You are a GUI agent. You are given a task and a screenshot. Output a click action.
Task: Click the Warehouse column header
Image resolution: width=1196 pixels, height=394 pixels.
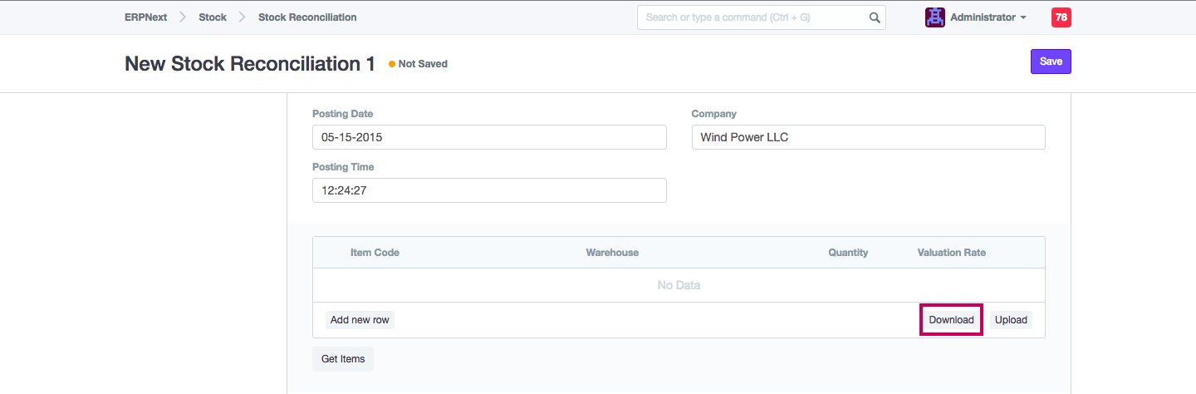(x=612, y=253)
